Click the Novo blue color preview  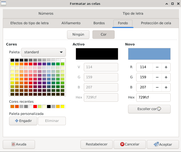149,54
